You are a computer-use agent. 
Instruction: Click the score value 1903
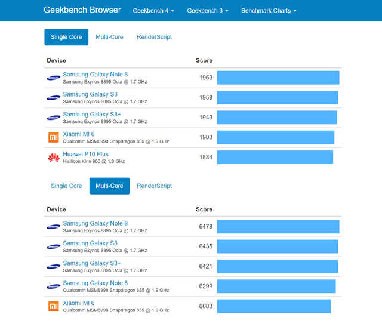[206, 137]
